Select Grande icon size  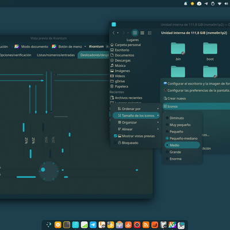[182, 152]
